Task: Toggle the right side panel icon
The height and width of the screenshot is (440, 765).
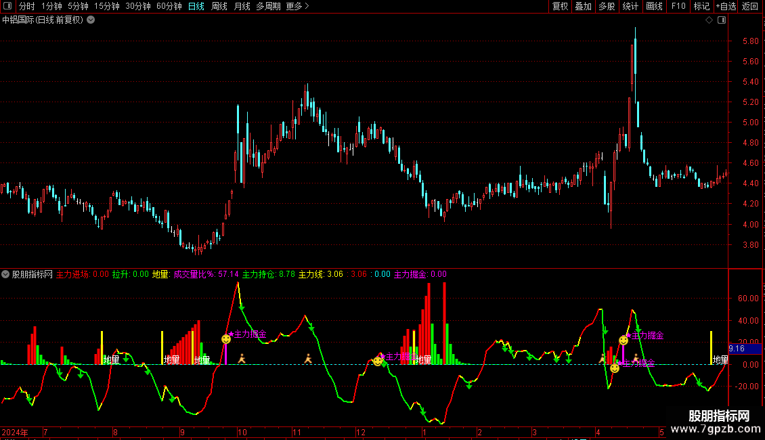Action: pyautogui.click(x=722, y=20)
